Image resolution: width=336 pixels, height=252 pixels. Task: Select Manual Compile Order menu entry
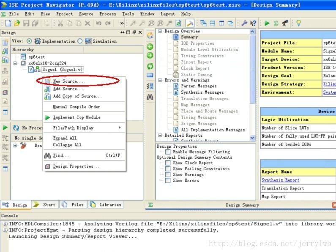click(x=84, y=107)
